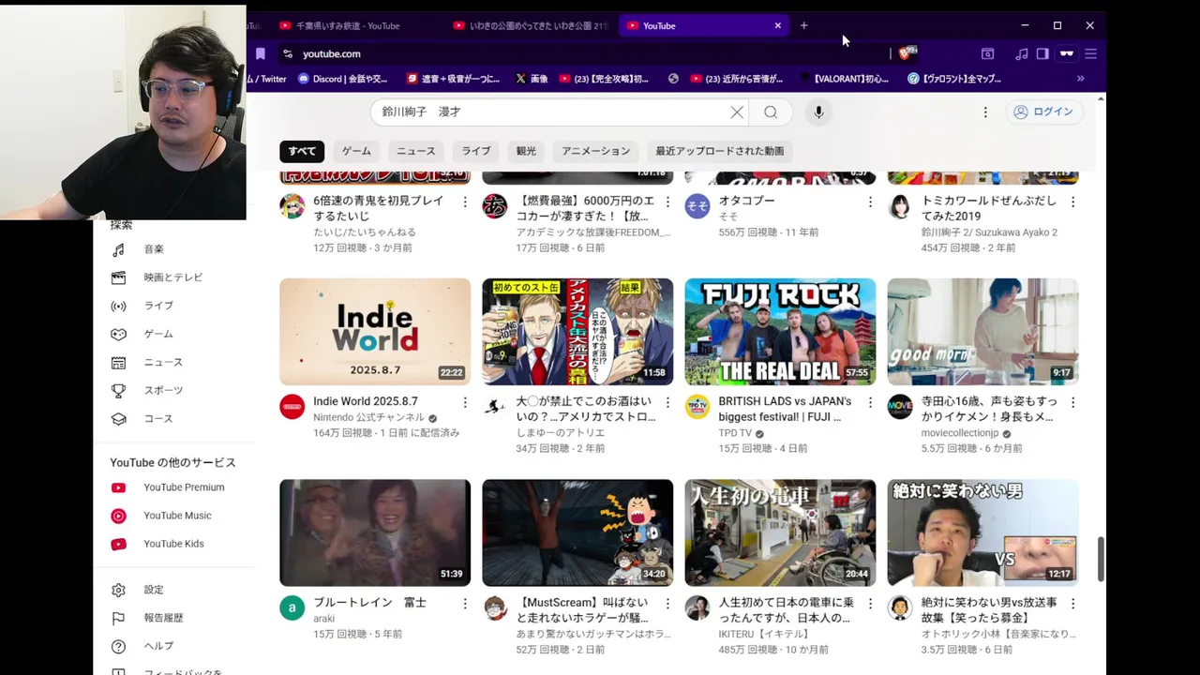The width and height of the screenshot is (1200, 675).
Task: Open FUJI ROCK The Real Deal thumbnail
Action: pyautogui.click(x=780, y=332)
